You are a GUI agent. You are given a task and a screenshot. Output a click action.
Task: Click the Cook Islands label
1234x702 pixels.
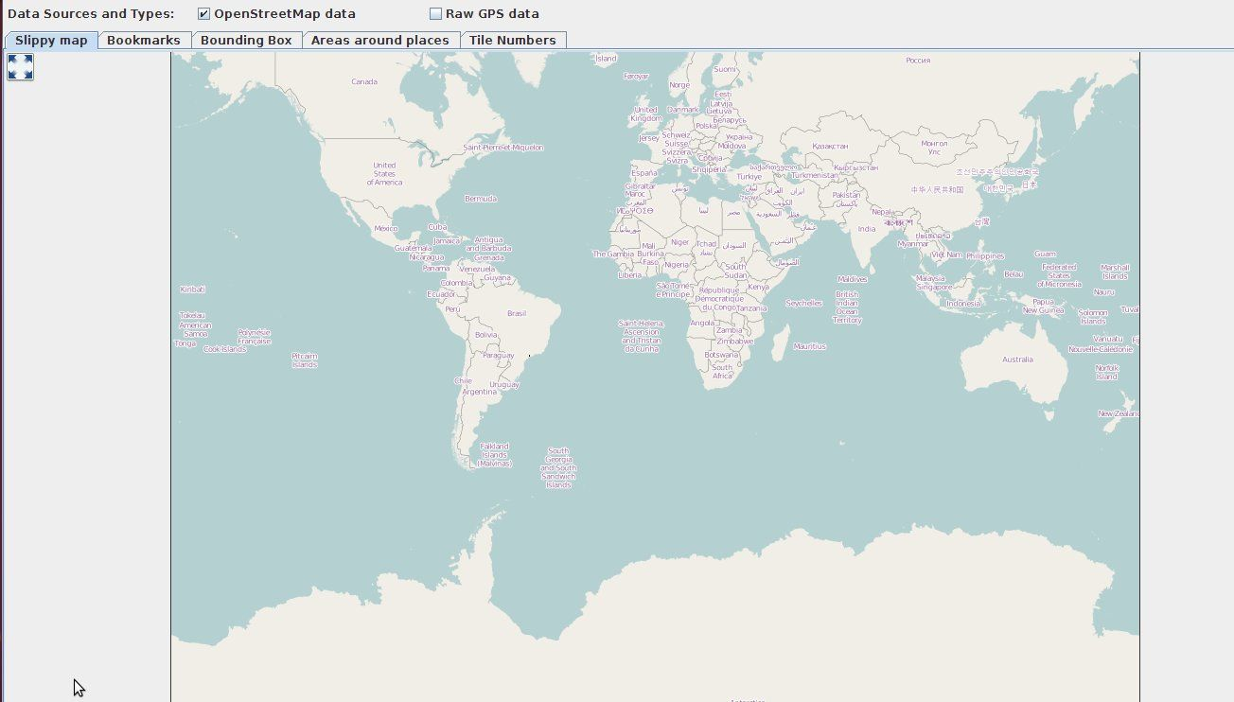(x=225, y=349)
